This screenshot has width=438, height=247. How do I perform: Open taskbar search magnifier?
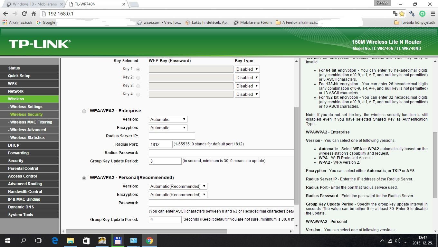point(23,241)
